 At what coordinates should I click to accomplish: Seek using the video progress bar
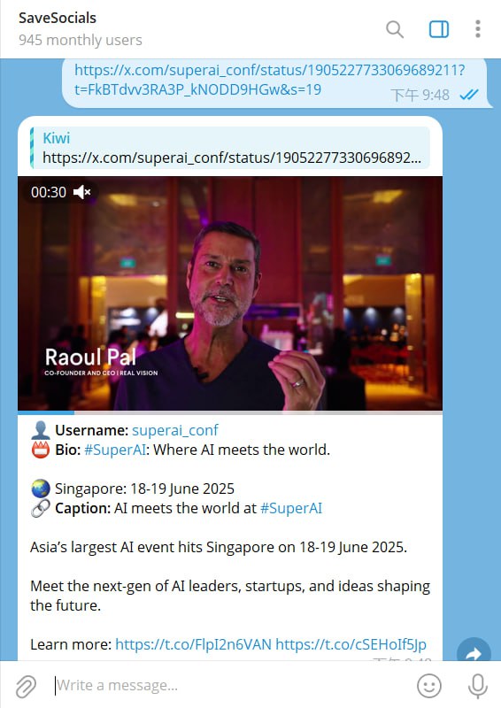pyautogui.click(x=230, y=412)
